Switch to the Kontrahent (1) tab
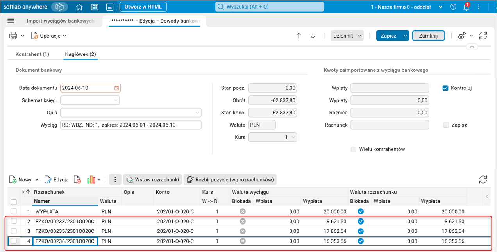Screen dimensions: 497x252 tap(32, 54)
